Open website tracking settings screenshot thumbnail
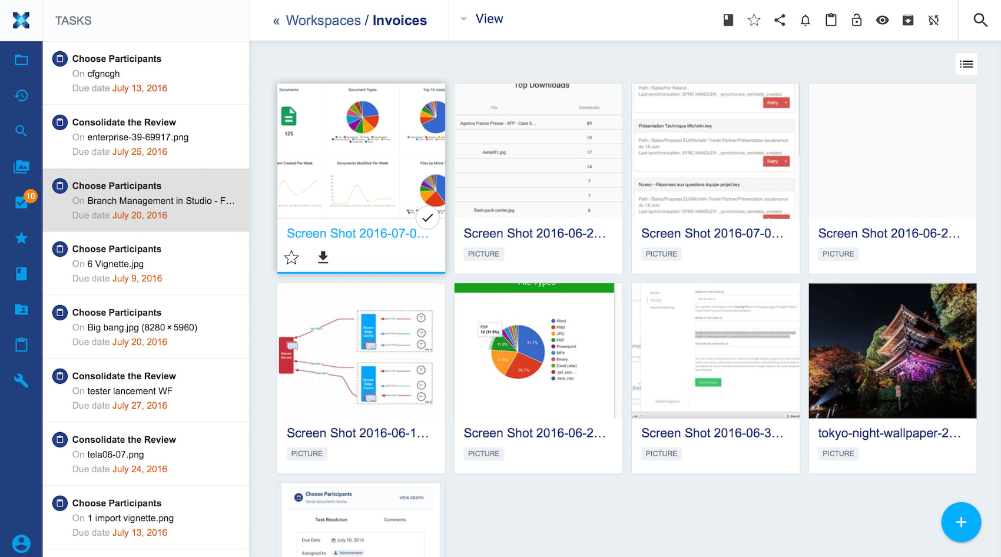Screen dimensions: 1001x557 715,351
